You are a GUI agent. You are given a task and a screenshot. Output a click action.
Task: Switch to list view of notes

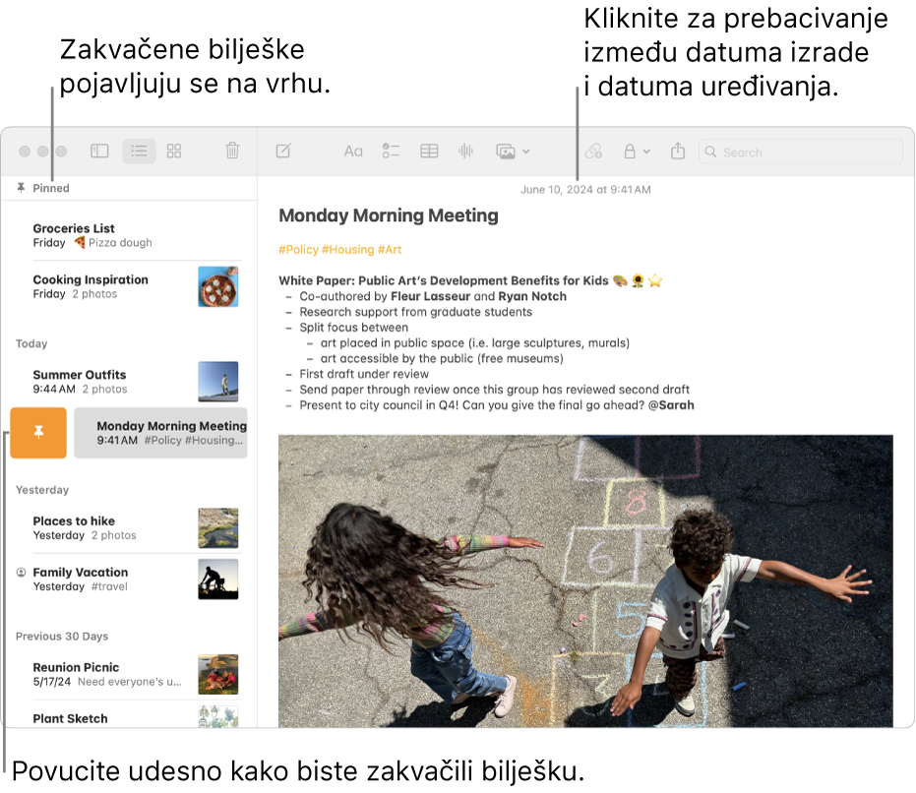(139, 152)
